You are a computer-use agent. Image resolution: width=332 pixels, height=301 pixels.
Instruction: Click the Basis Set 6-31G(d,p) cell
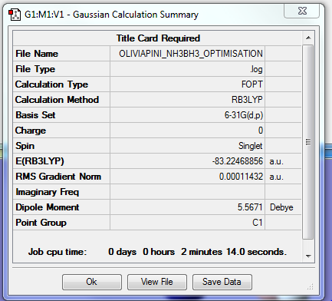(188, 115)
